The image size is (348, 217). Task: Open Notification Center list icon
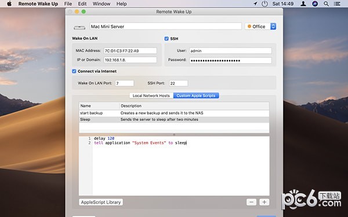coord(337,3)
